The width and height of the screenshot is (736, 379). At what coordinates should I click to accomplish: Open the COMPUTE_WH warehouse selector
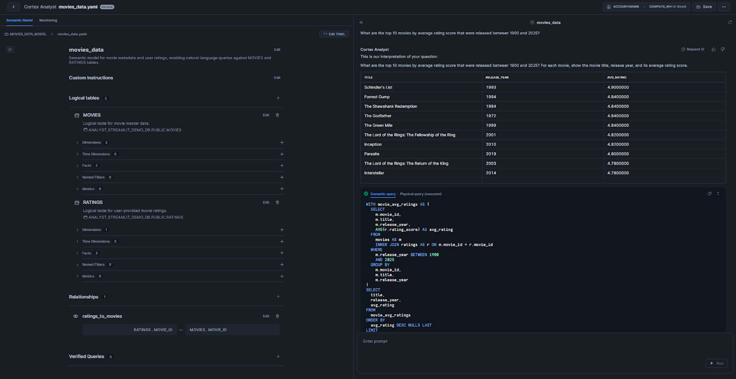pos(667,7)
